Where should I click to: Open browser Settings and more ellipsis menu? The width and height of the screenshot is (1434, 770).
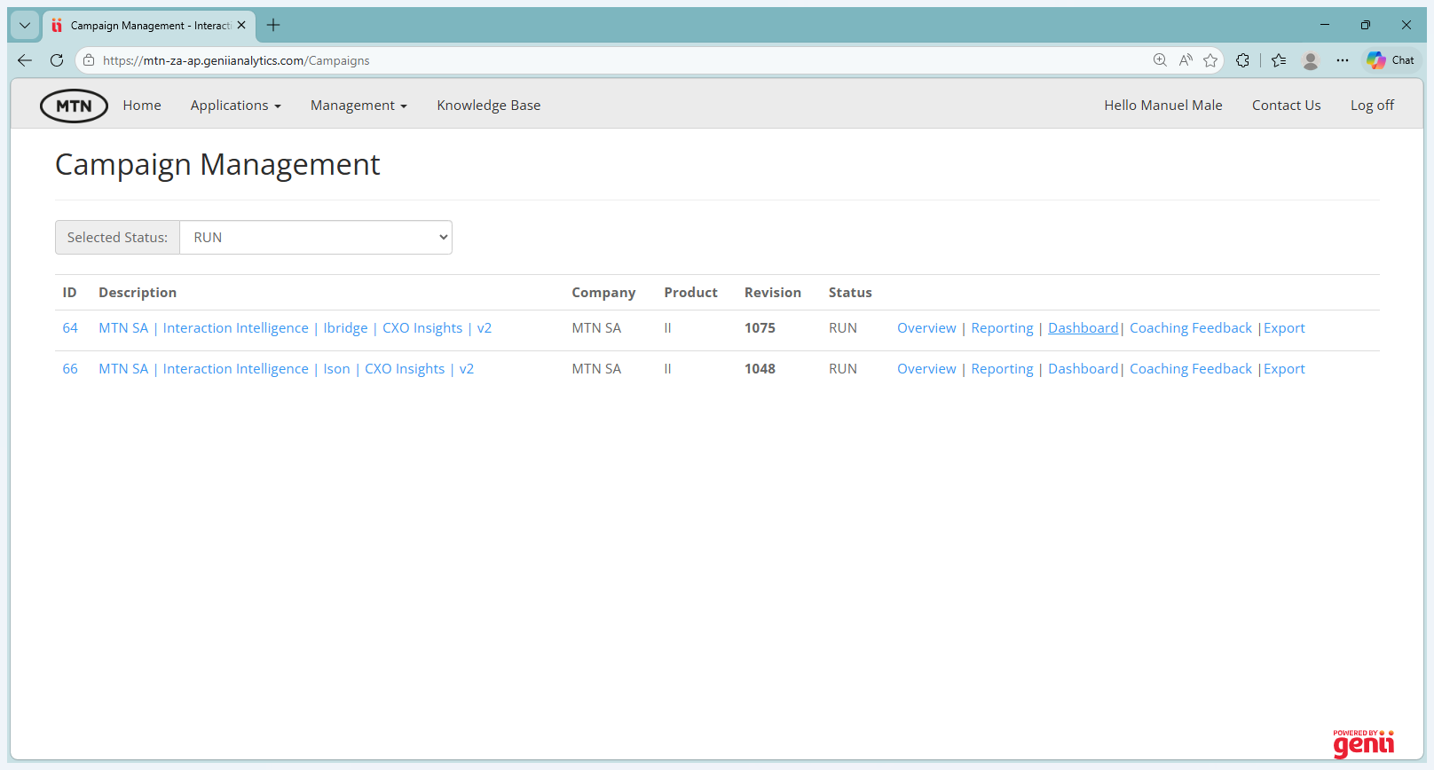1343,60
